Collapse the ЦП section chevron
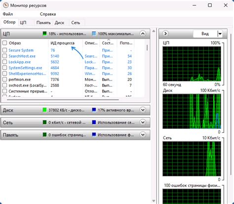This screenshot has width=234, height=204. point(143,34)
